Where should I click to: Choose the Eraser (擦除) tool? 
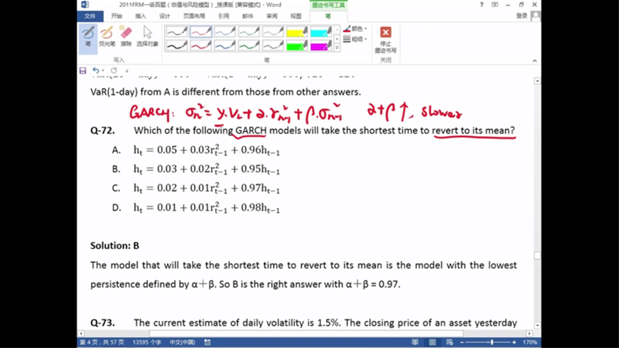pyautogui.click(x=126, y=36)
